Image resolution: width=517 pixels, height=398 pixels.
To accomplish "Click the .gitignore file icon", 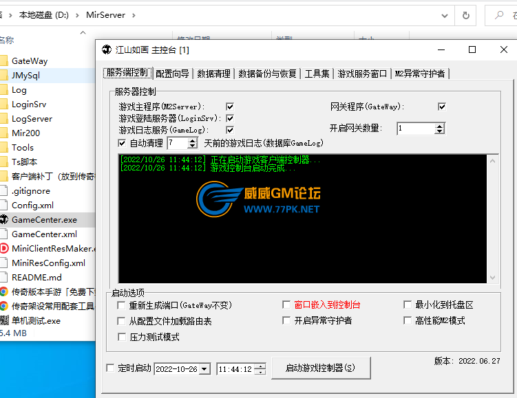I will [x=3, y=190].
